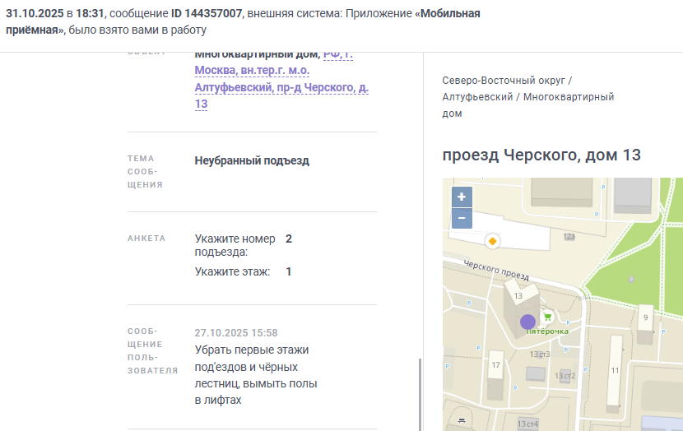Image resolution: width=683 pixels, height=431 pixels.
Task: Click building 9 on the map
Action: point(645,324)
